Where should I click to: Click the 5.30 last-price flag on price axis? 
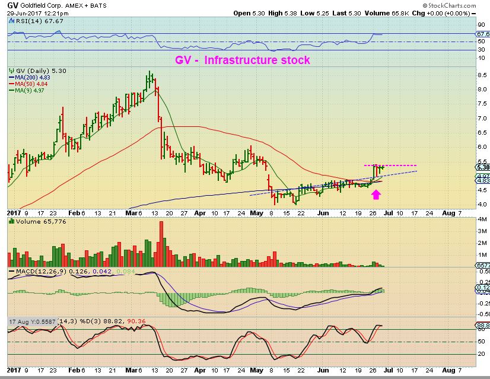point(483,167)
